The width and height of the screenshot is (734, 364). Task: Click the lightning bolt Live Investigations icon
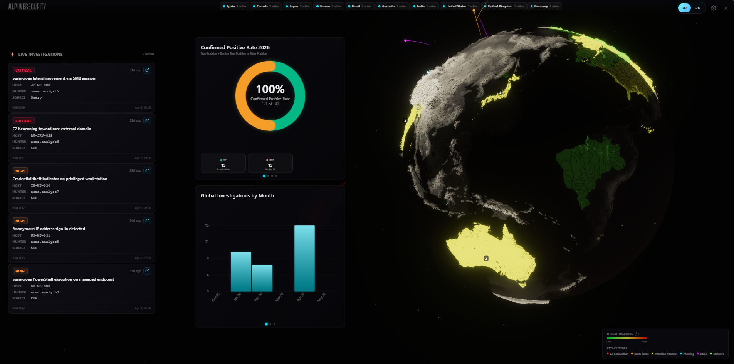click(12, 54)
